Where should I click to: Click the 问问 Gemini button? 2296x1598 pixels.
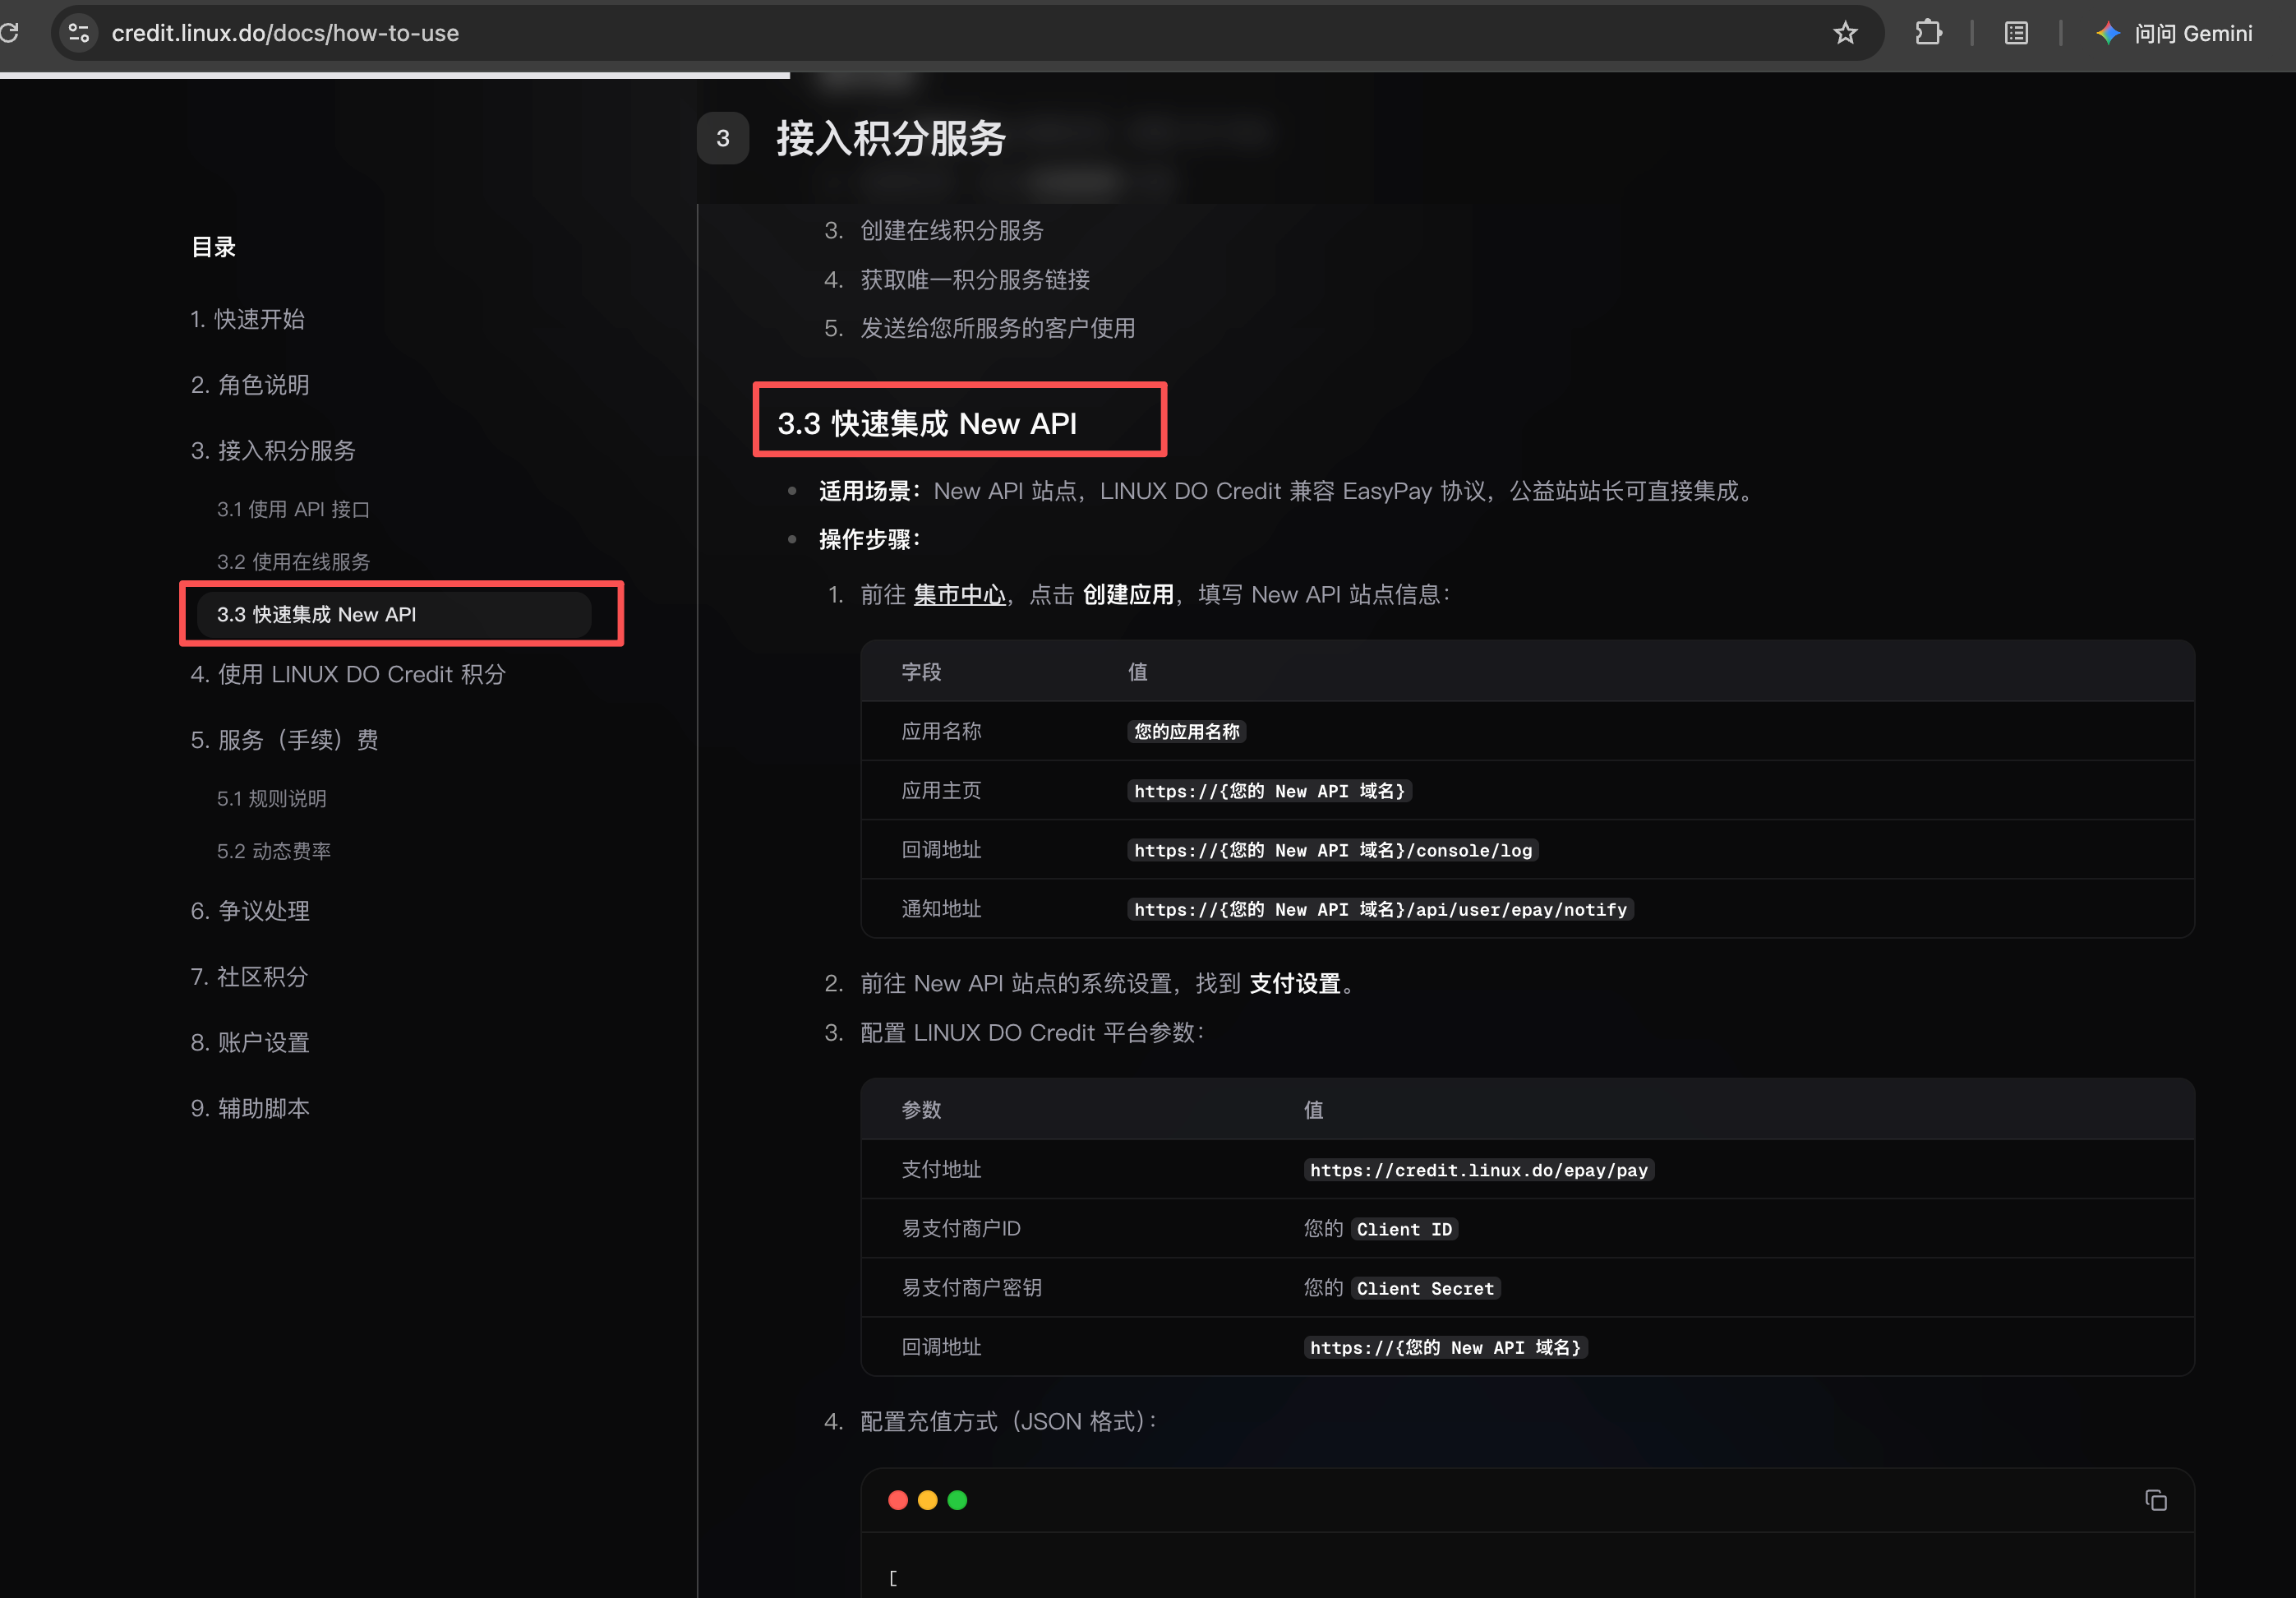click(2174, 33)
